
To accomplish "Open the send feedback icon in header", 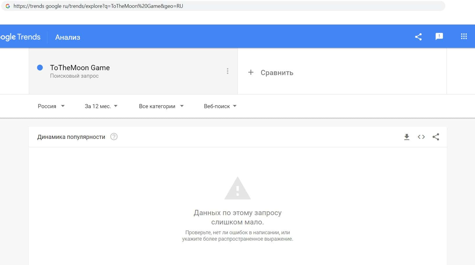I will 439,36.
